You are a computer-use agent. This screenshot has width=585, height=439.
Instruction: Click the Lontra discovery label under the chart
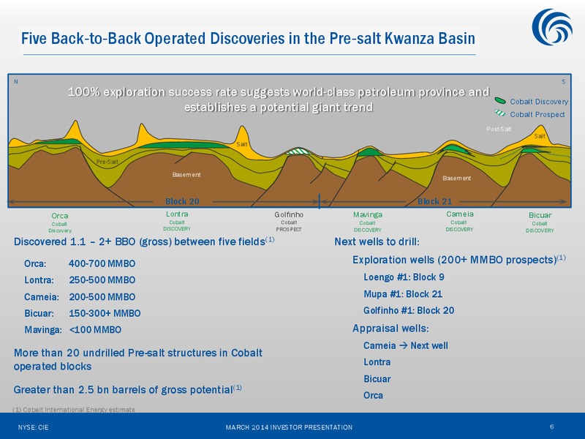coord(177,221)
